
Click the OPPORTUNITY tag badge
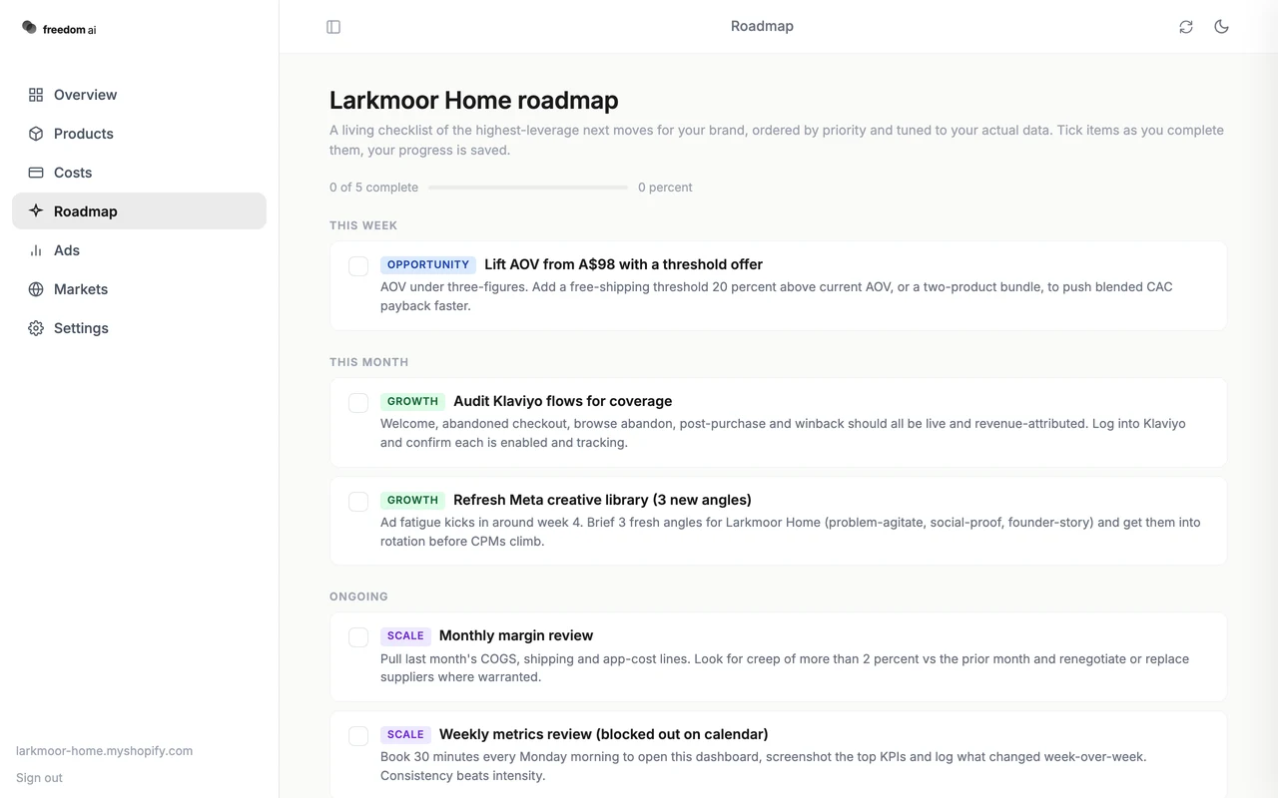[x=428, y=264]
